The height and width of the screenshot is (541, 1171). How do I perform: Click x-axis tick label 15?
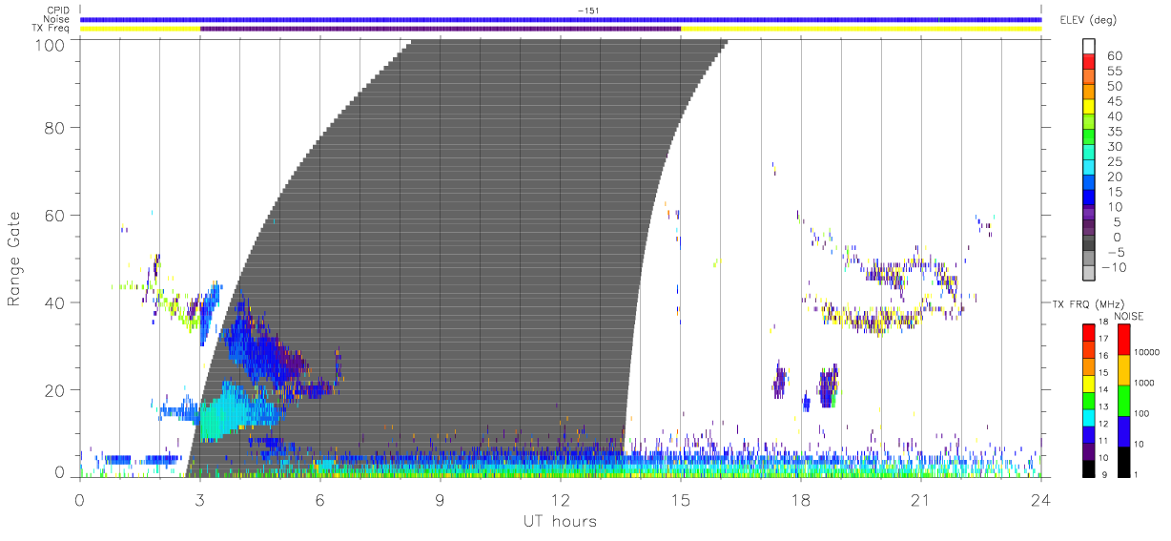click(681, 500)
